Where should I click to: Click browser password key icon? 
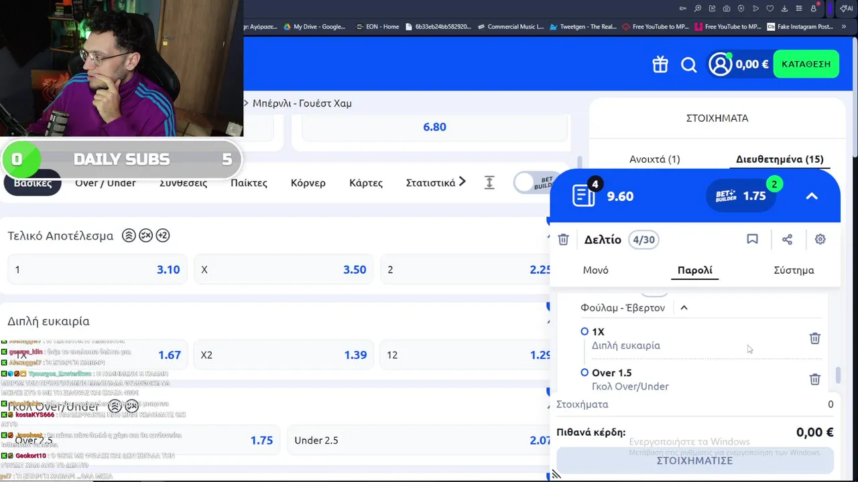coord(683,9)
